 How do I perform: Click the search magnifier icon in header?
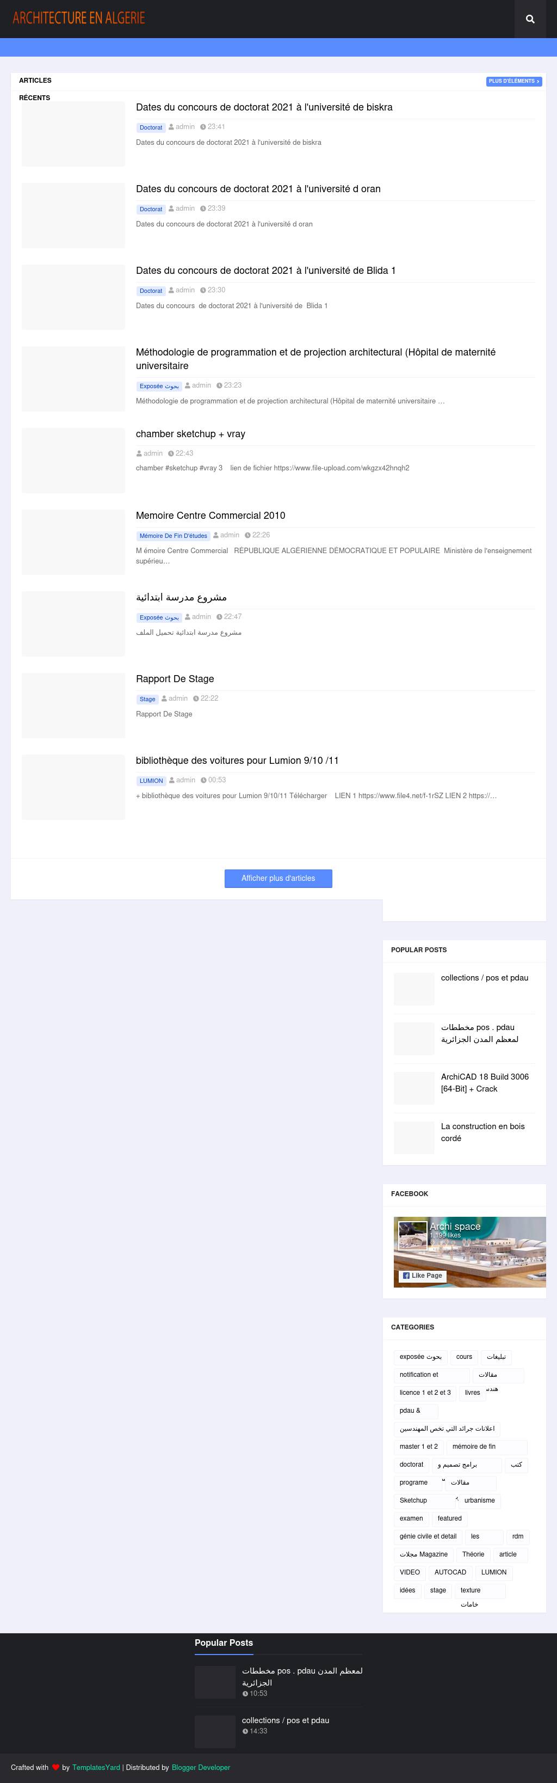(530, 20)
